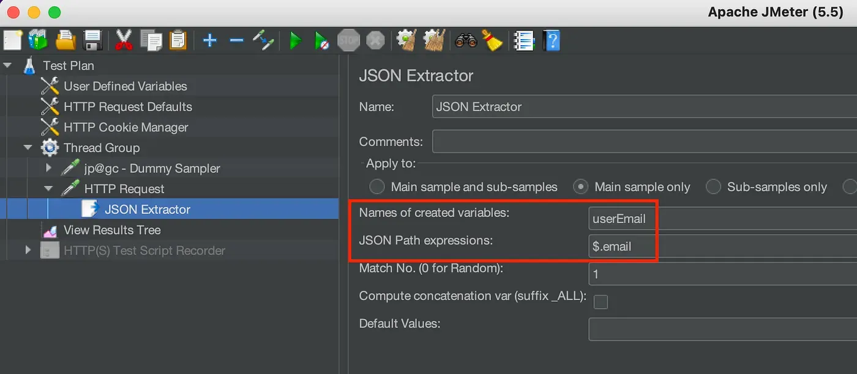857x374 pixels.
Task: Click the Search binoculars toolbar icon
Action: coord(466,41)
